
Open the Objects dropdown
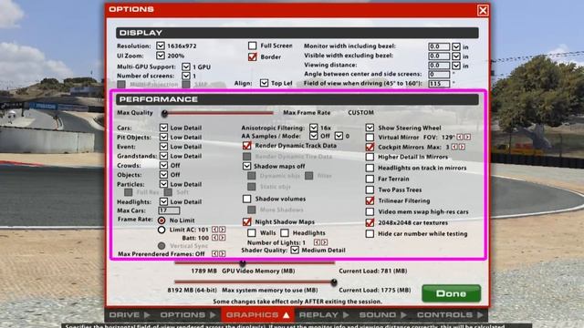click(163, 174)
